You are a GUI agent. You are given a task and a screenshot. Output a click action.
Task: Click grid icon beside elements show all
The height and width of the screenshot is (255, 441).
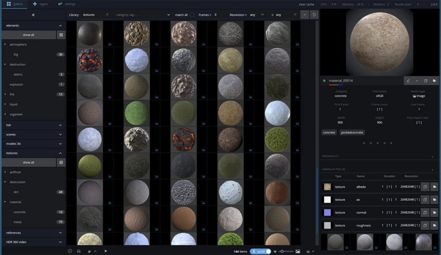pyautogui.click(x=61, y=35)
